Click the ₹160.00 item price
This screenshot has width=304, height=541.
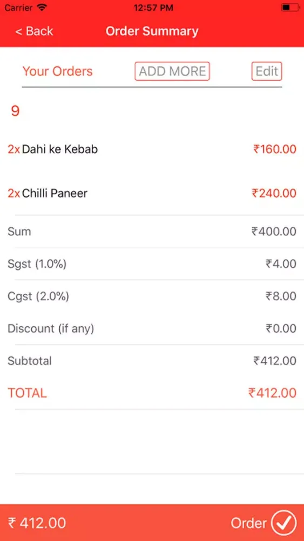click(275, 149)
